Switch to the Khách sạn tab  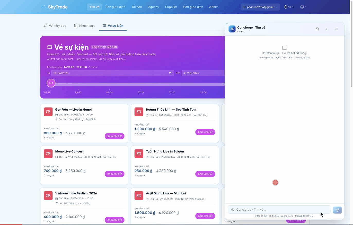click(x=84, y=26)
